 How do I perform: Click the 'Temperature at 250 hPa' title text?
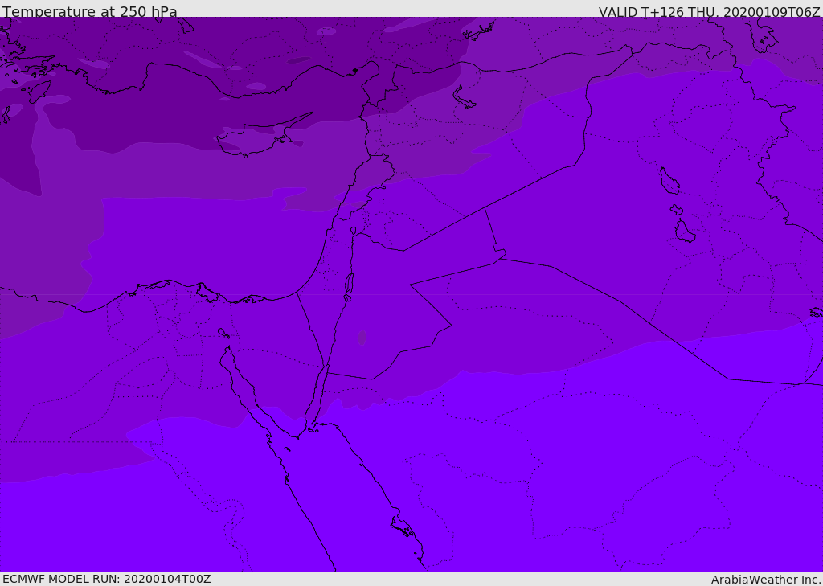90,11
